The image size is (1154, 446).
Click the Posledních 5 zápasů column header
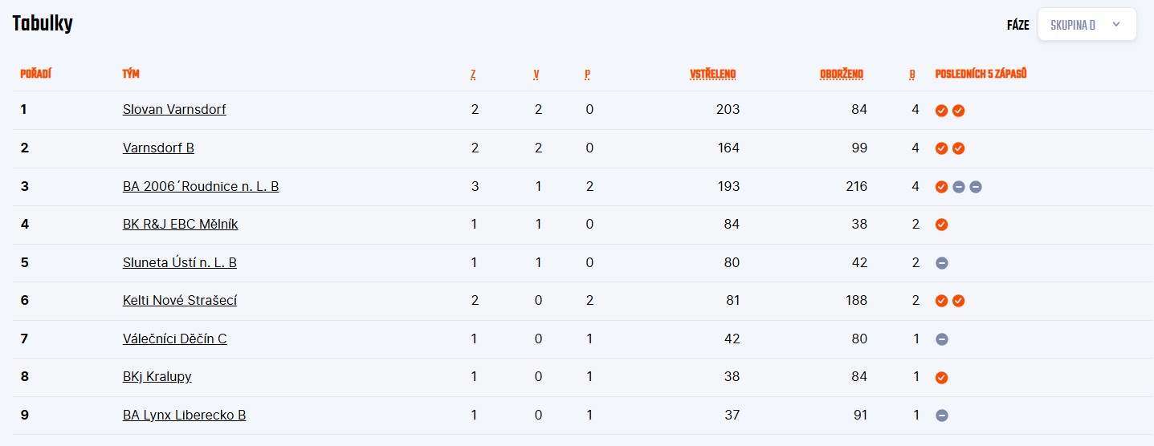click(x=981, y=74)
